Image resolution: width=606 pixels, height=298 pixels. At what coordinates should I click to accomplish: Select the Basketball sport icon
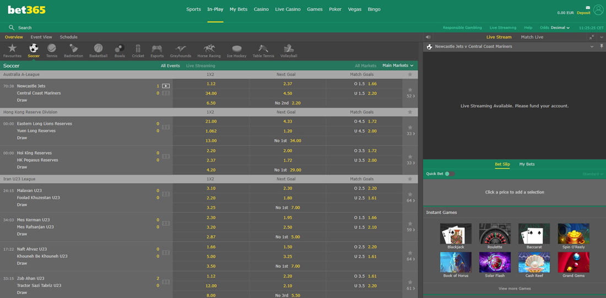click(99, 48)
